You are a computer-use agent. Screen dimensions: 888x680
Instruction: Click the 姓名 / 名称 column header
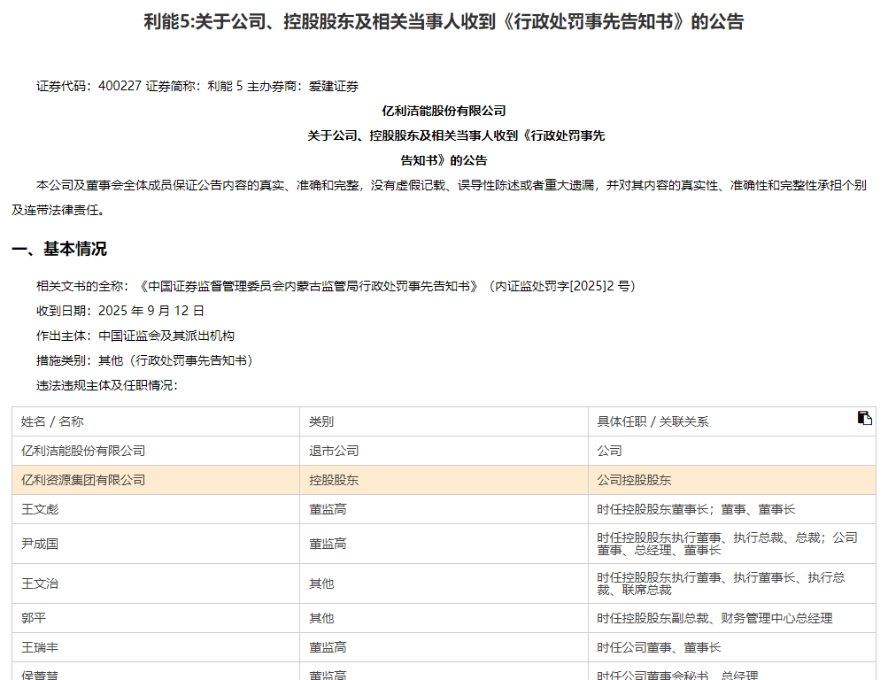coord(52,421)
